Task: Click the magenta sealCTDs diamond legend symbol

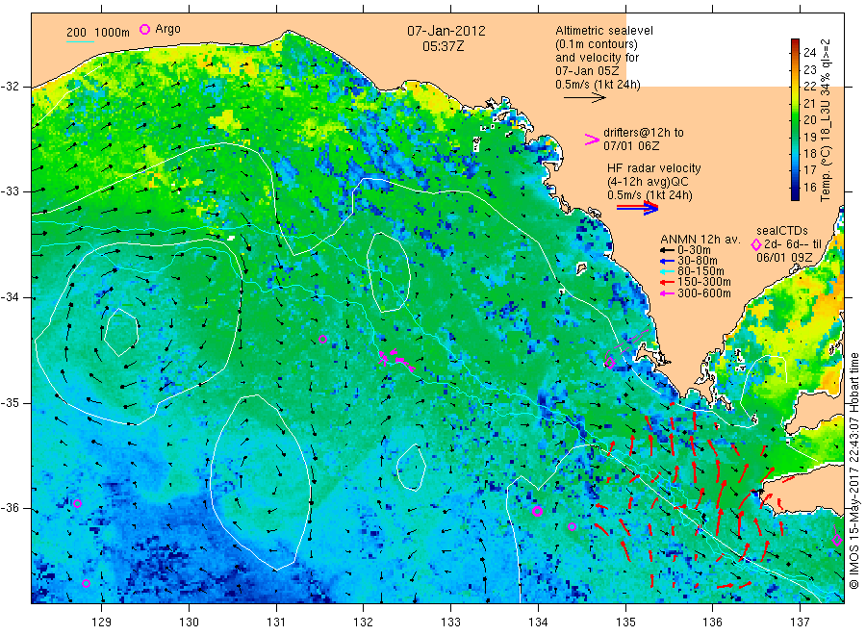Action: tap(756, 244)
